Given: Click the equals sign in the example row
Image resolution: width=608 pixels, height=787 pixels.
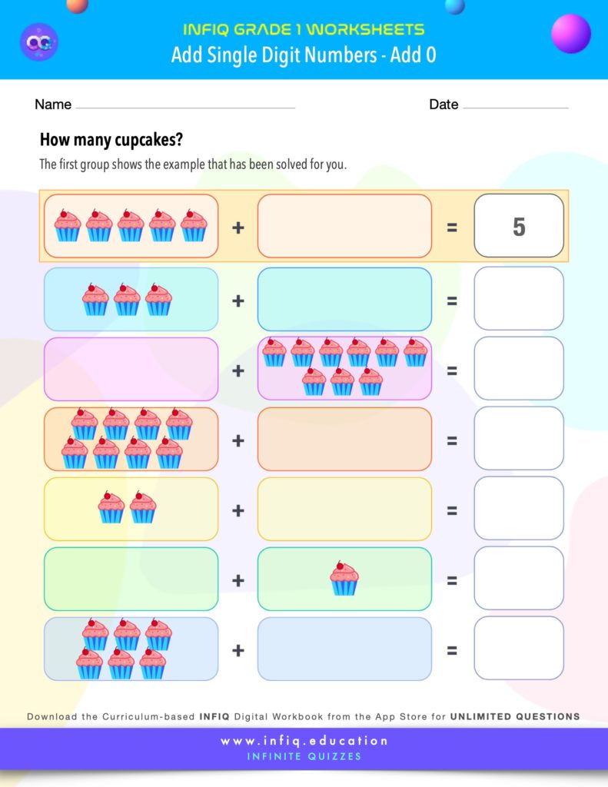Looking at the screenshot, I should (452, 227).
